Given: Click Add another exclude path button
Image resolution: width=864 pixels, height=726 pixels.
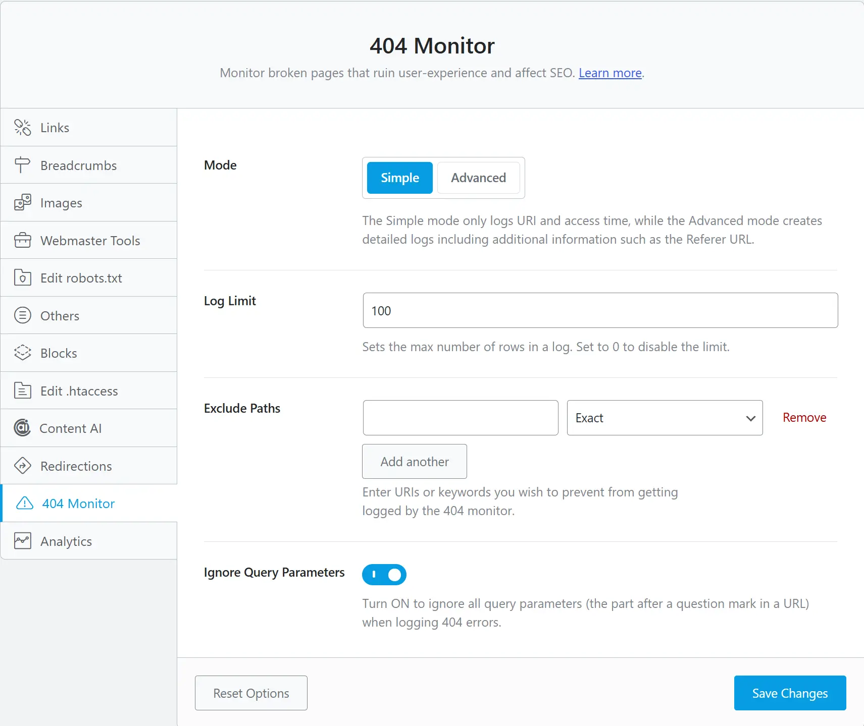Looking at the screenshot, I should click(415, 462).
